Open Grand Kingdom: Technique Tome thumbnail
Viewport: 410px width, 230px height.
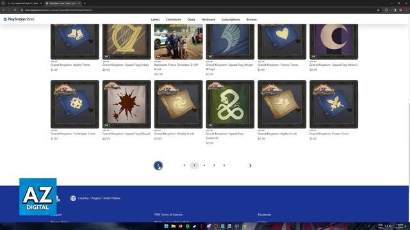(75, 104)
